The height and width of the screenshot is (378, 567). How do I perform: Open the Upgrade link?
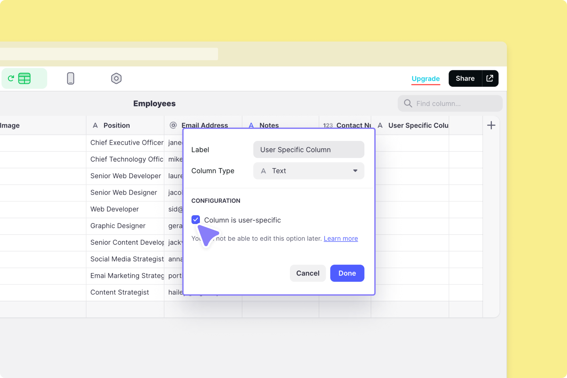click(x=426, y=79)
